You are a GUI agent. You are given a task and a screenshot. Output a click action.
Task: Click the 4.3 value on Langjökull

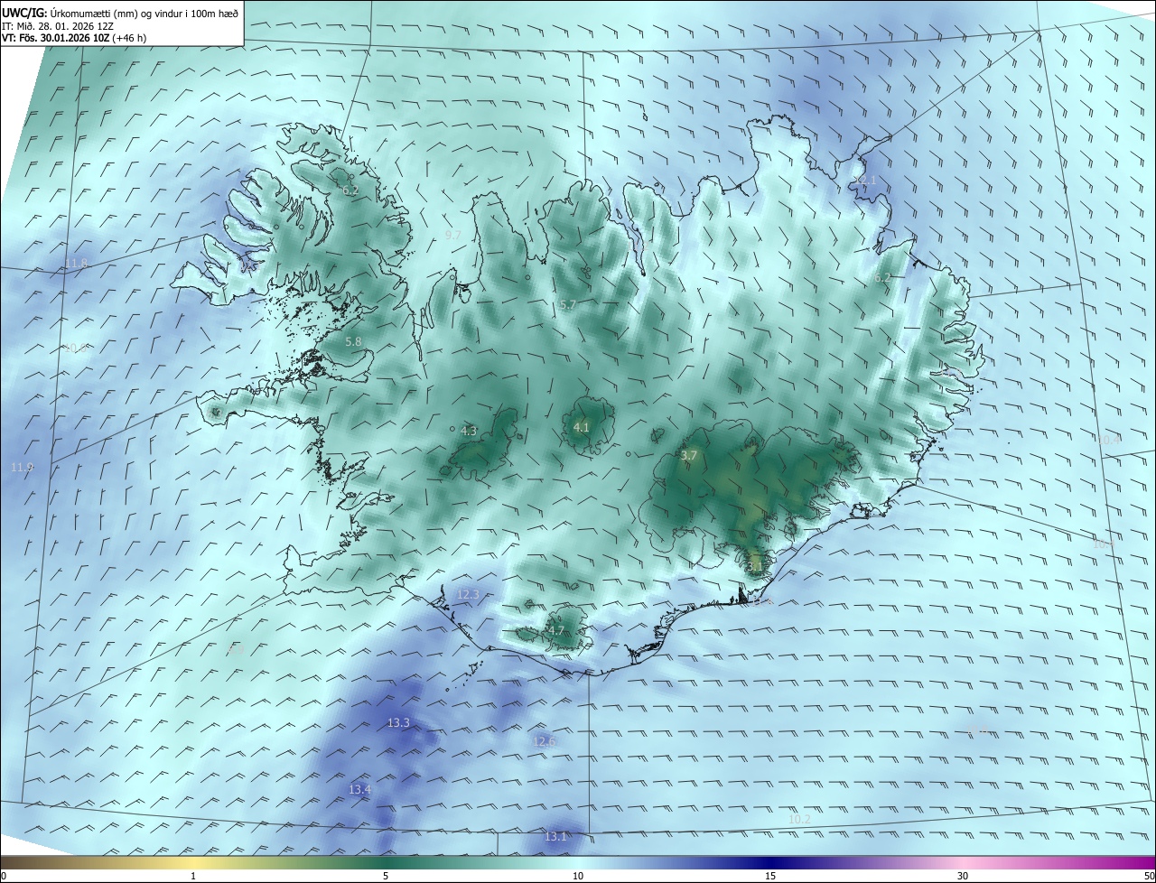pyautogui.click(x=469, y=431)
